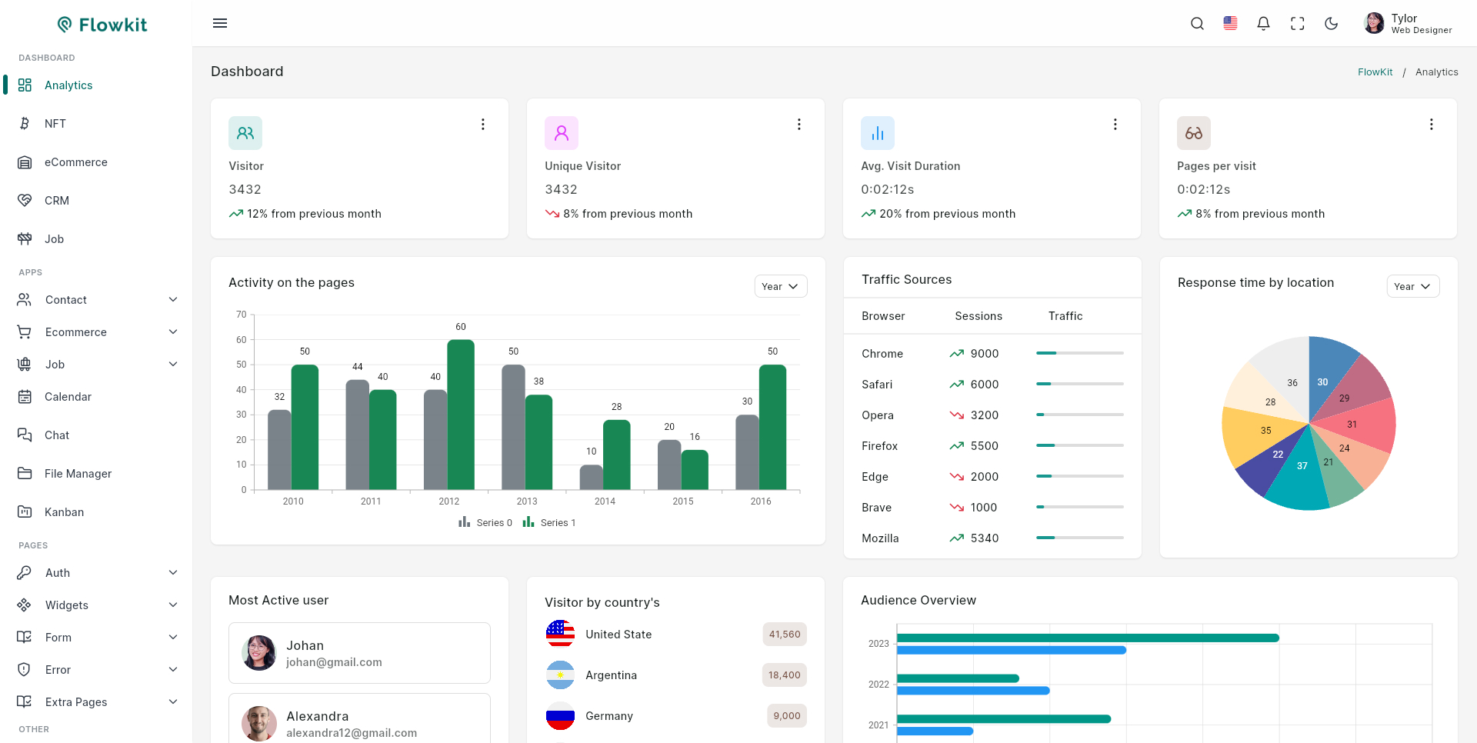Toggle the sidebar with hamburger icon
Screen dimensions: 1477x743
coord(220,23)
